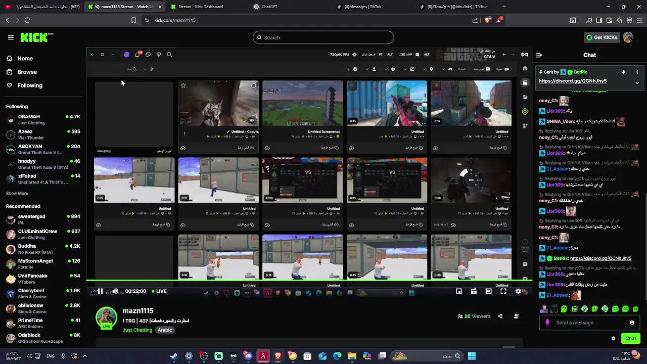The height and width of the screenshot is (364, 647).
Task: Open Brave VPN shield icon
Action: [x=629, y=20]
